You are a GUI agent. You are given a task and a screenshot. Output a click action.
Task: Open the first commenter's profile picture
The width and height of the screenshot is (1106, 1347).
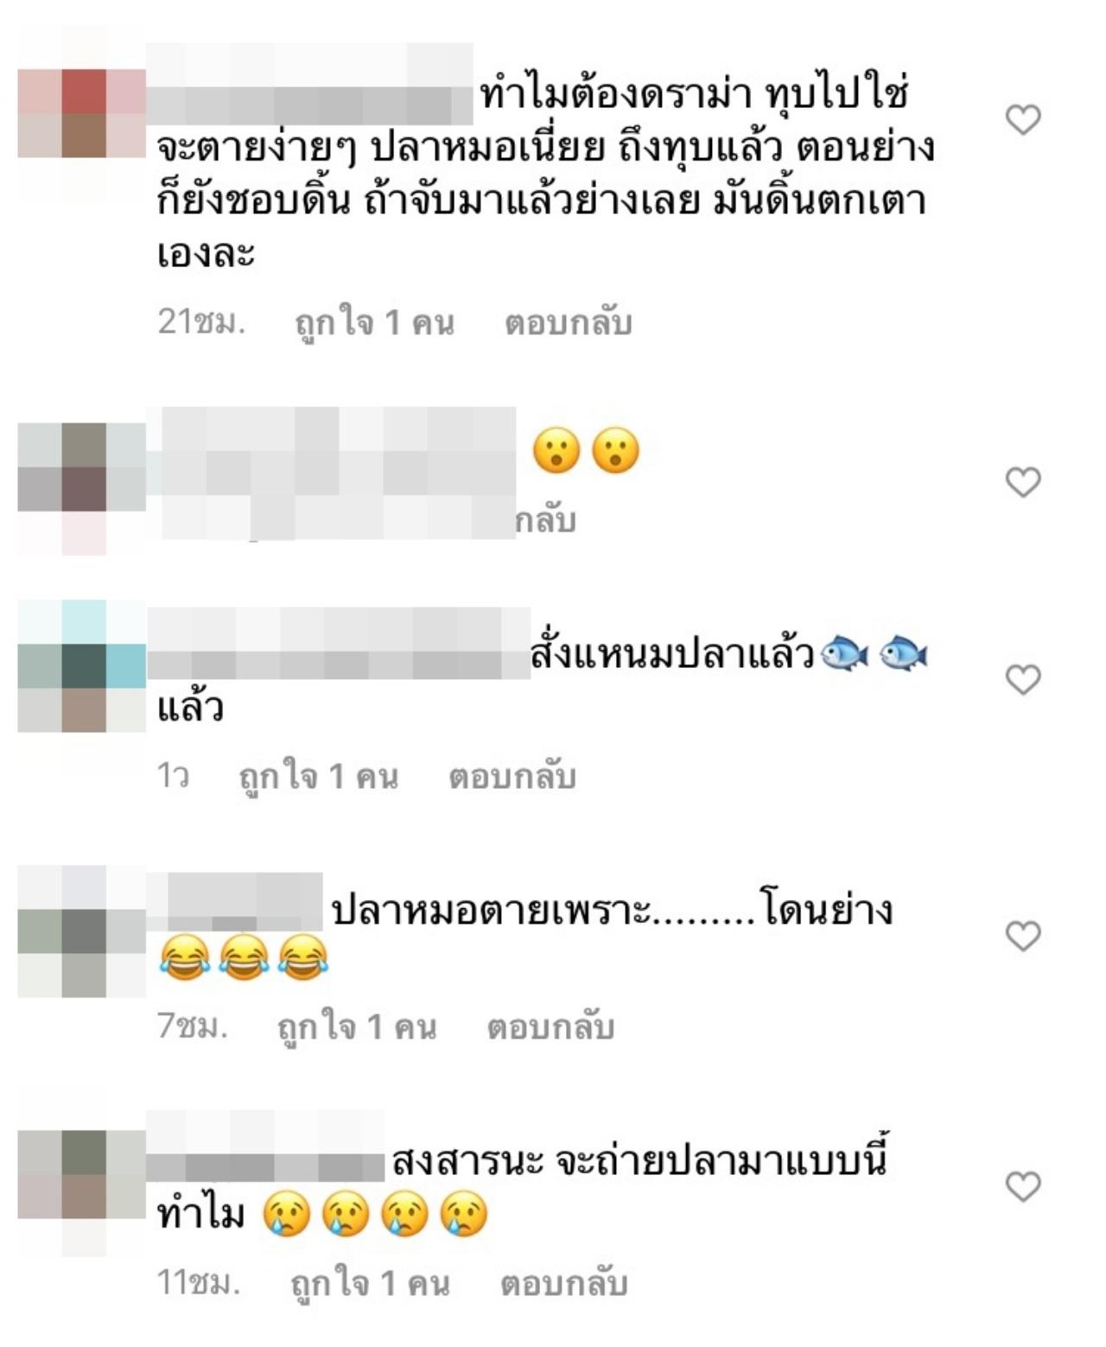coord(83,113)
